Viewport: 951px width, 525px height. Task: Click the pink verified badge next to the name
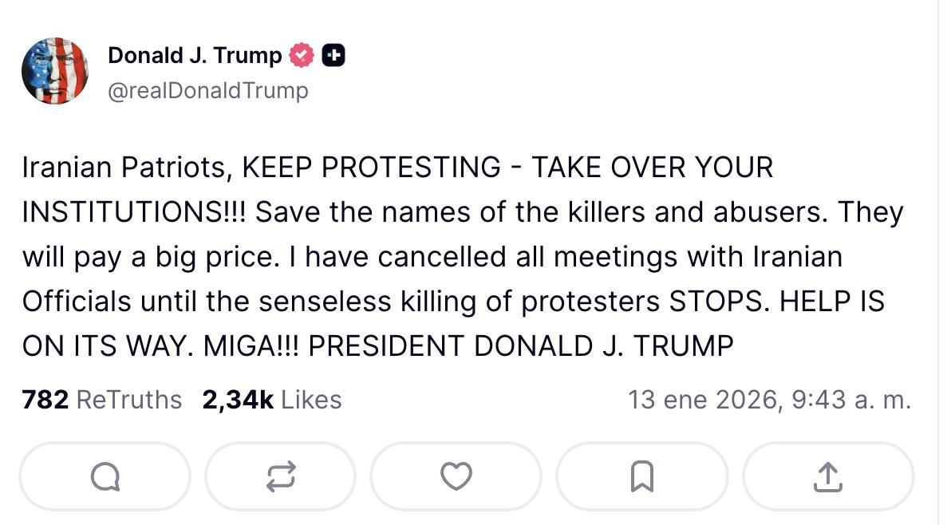(x=301, y=54)
